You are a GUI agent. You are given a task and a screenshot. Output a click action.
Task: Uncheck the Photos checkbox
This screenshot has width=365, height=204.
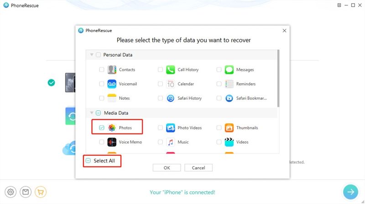click(101, 127)
